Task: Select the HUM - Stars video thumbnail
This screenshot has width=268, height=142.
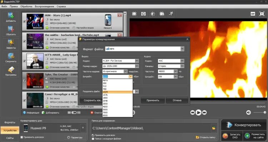Action: coord(35,22)
